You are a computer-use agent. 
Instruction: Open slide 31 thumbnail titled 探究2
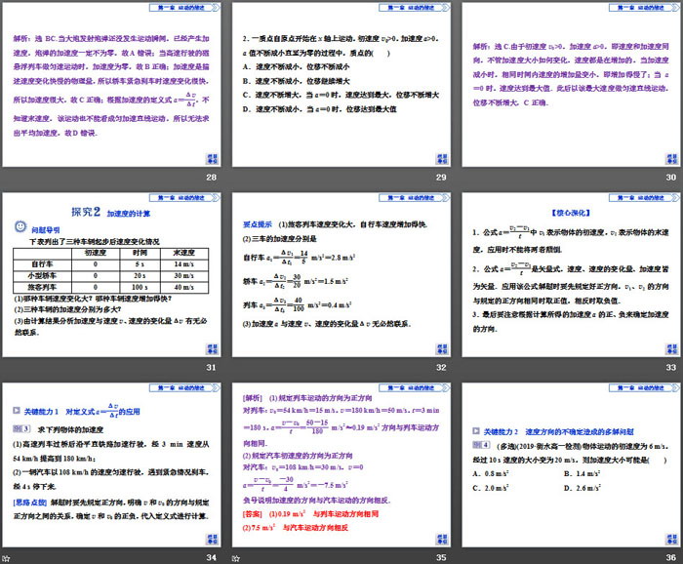click(111, 275)
